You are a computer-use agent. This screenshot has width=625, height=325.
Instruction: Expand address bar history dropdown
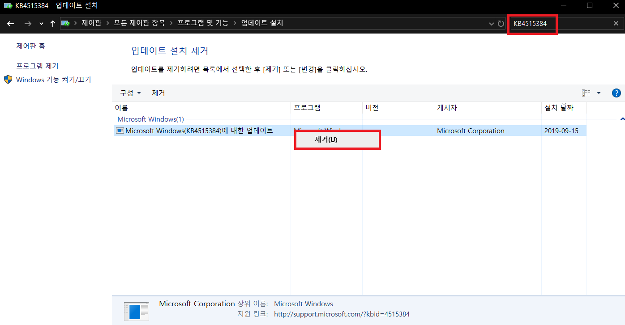492,23
